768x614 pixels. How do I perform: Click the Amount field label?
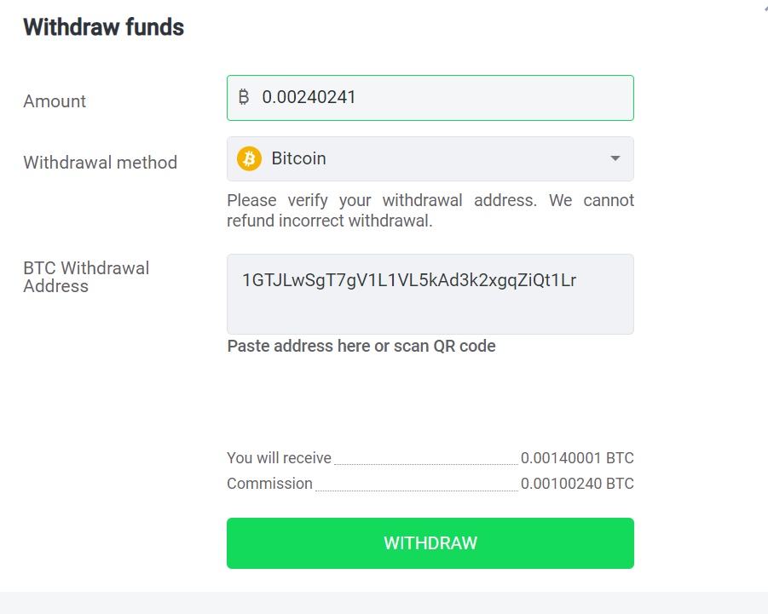pos(55,101)
